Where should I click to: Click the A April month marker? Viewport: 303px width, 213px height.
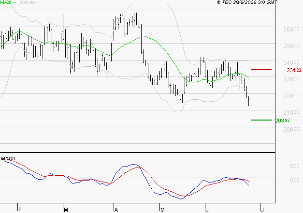click(116, 210)
